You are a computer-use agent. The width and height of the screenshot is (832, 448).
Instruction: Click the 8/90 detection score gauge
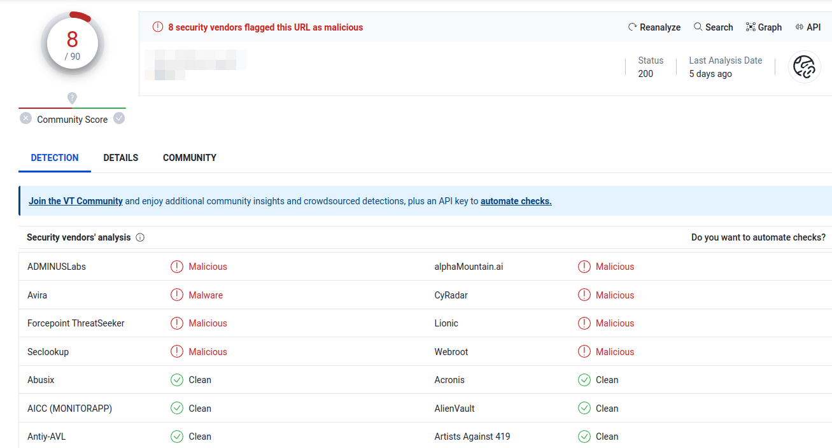(72, 45)
